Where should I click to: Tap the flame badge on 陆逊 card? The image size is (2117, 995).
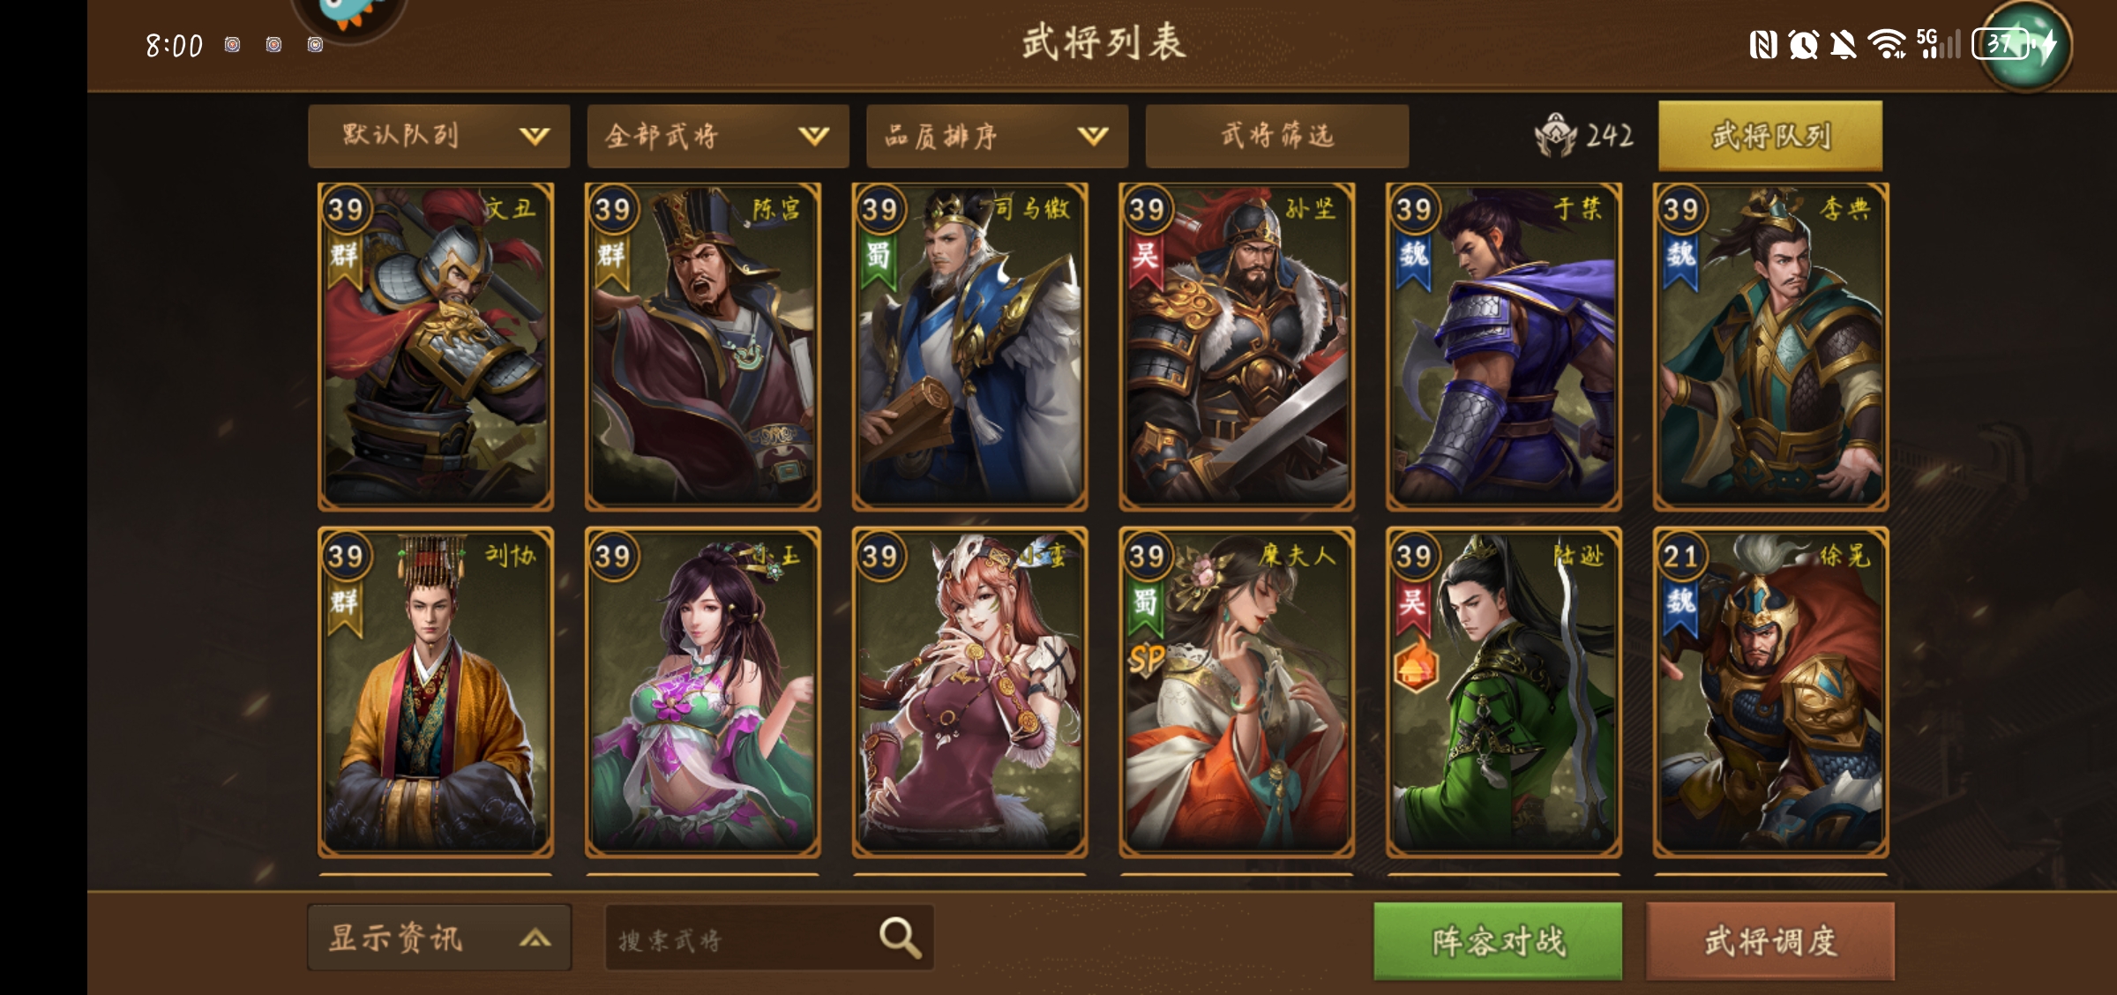1415,670
